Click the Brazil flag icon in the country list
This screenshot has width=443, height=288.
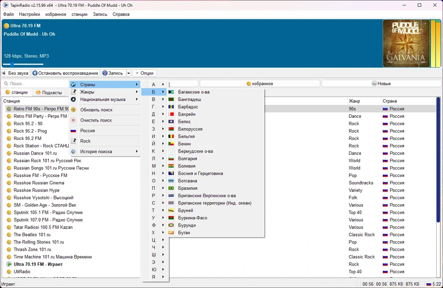tap(171, 188)
